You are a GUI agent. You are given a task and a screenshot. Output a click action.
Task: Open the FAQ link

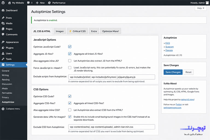coord(168,43)
